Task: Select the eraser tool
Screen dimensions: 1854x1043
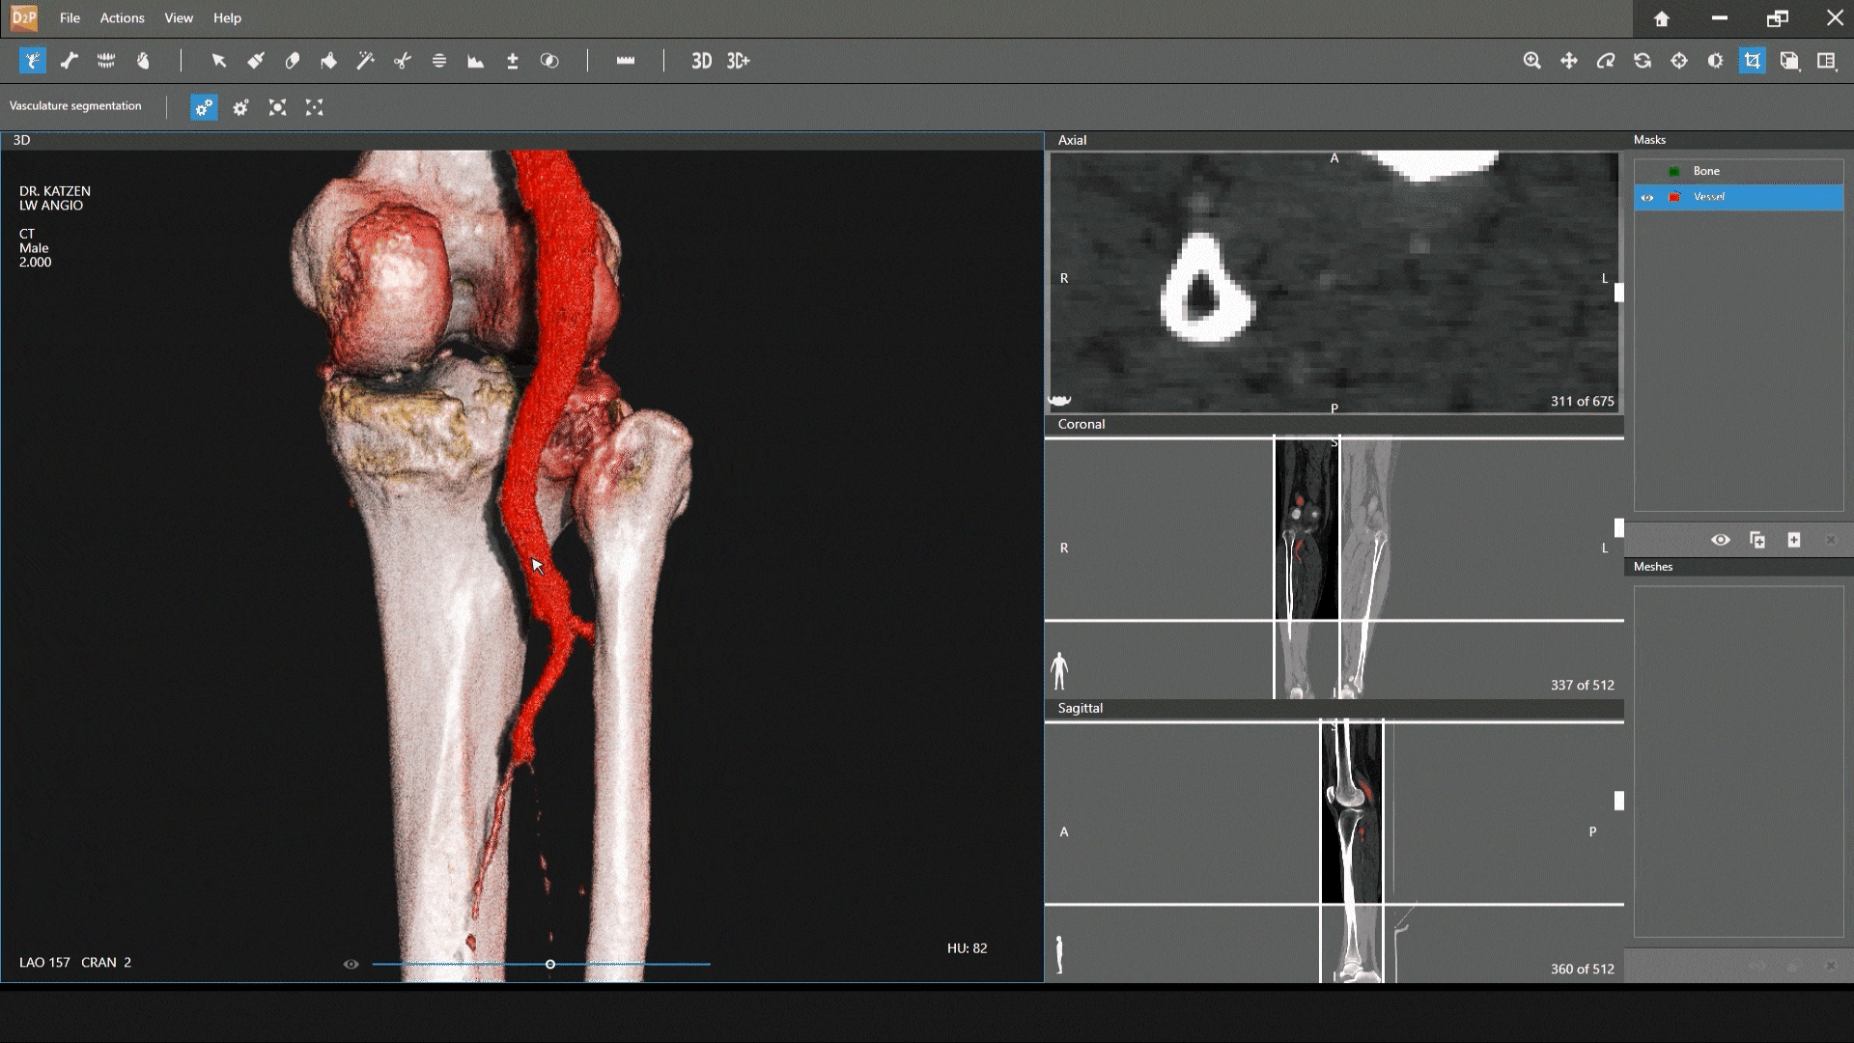Action: coord(293,61)
